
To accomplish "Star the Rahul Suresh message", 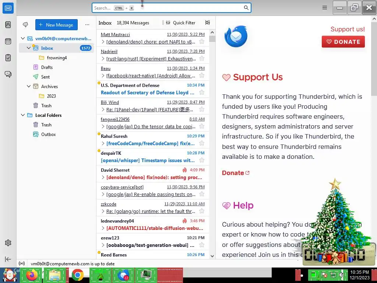I will [202, 143].
